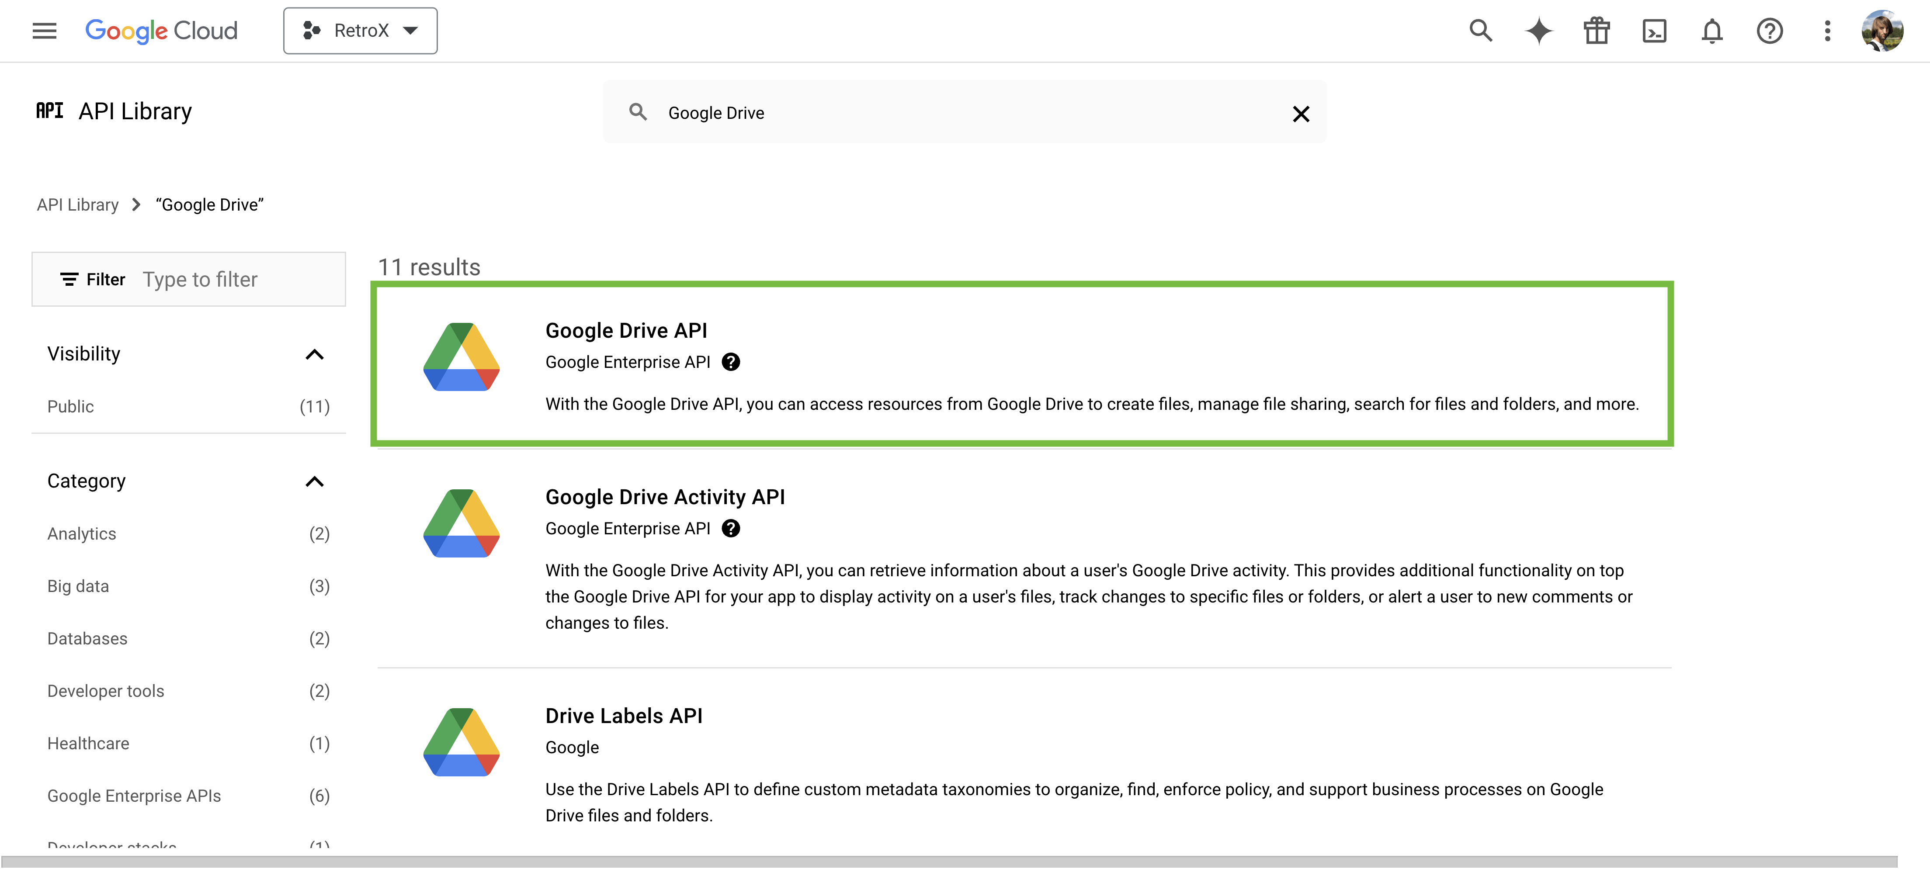The image size is (1930, 869).
Task: Click the gift box free trial icon
Action: click(x=1597, y=31)
